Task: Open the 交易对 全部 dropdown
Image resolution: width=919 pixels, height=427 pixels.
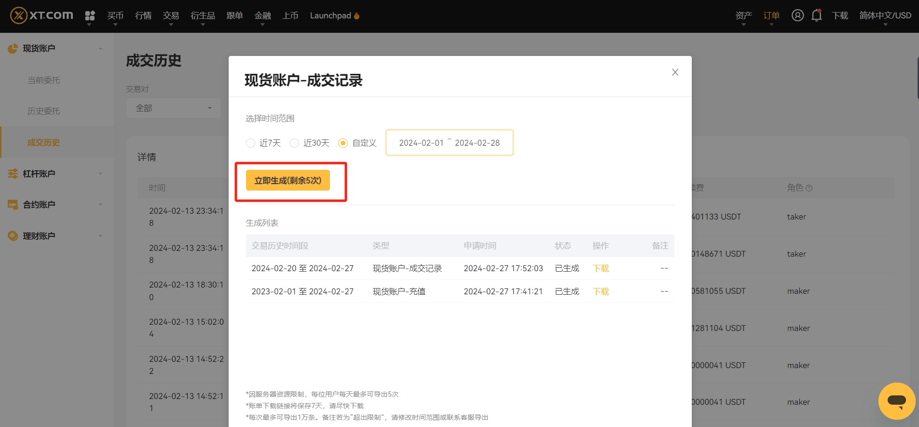Action: point(174,108)
